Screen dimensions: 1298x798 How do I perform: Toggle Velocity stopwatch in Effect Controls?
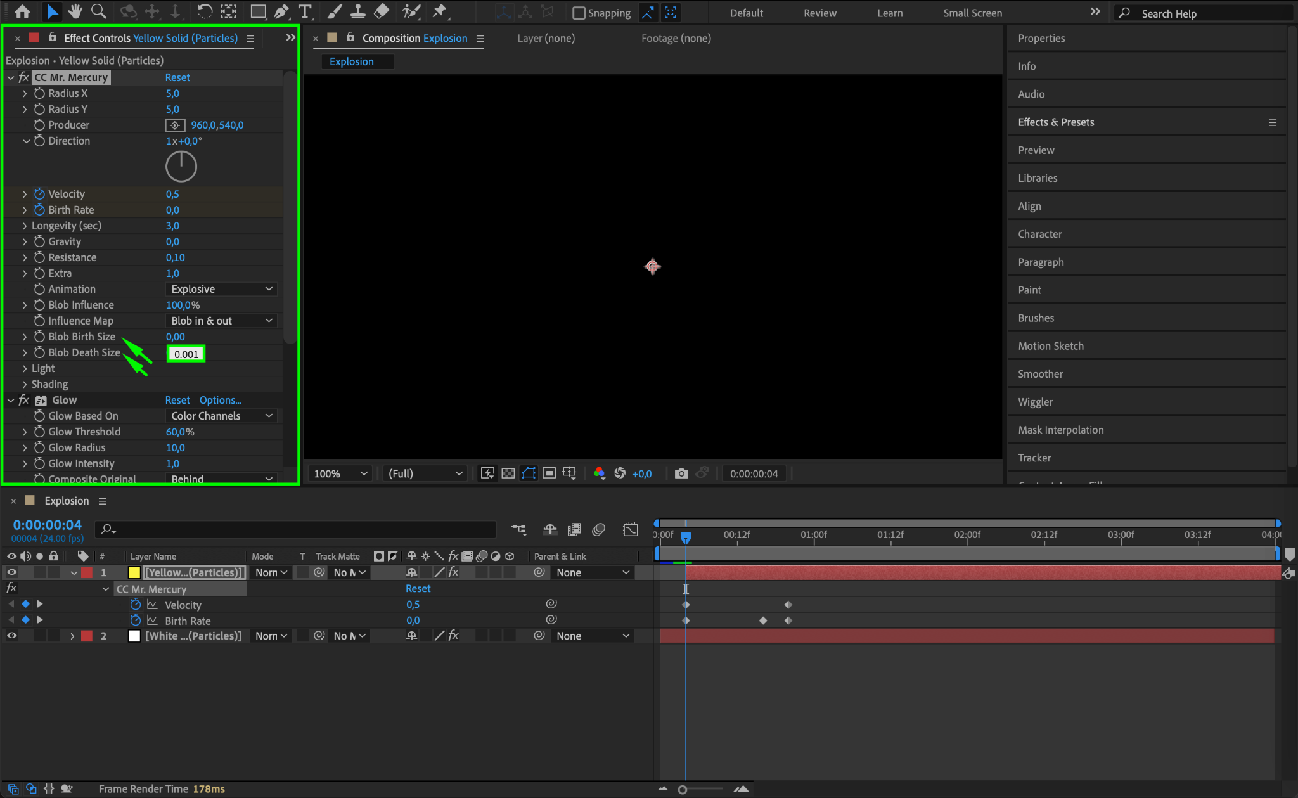39,194
